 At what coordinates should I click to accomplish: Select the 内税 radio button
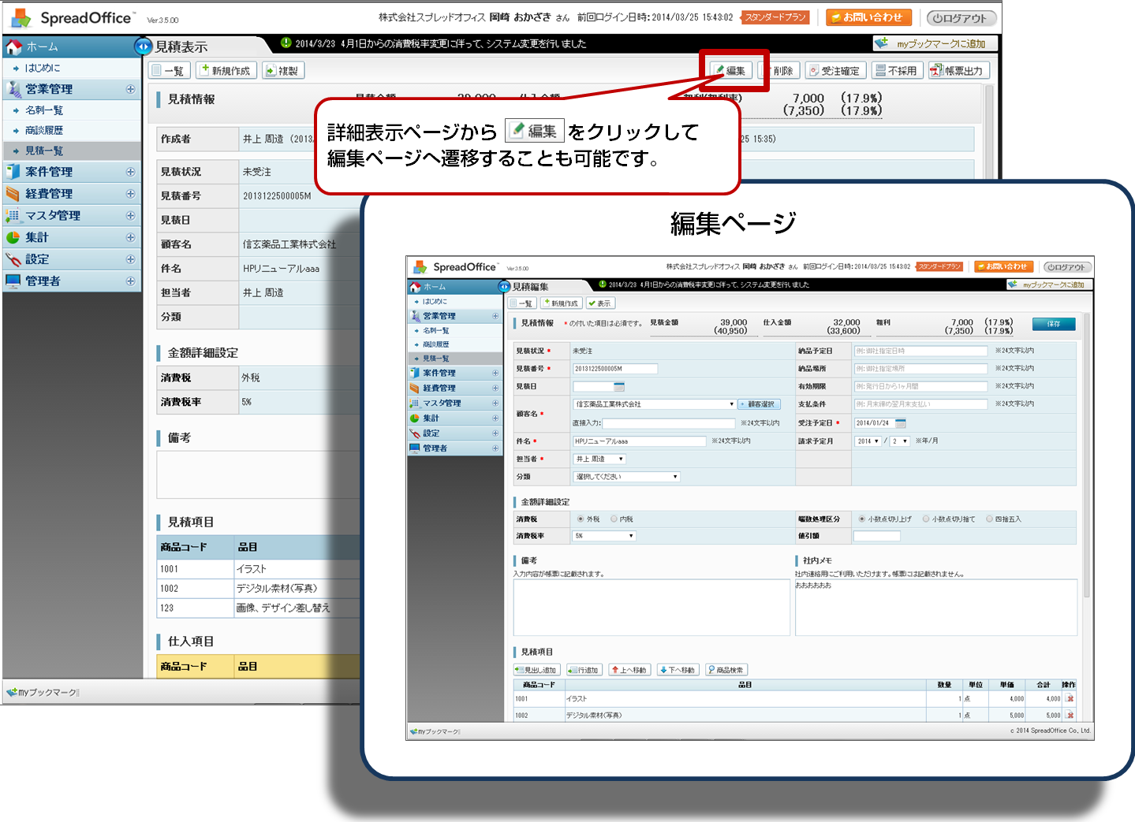pos(614,519)
